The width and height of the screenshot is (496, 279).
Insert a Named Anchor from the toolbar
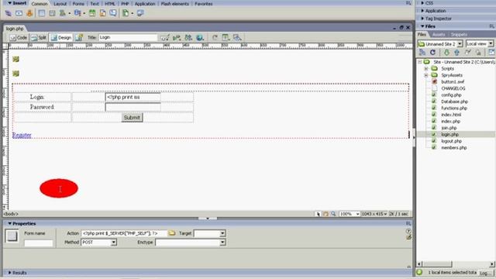(x=29, y=13)
